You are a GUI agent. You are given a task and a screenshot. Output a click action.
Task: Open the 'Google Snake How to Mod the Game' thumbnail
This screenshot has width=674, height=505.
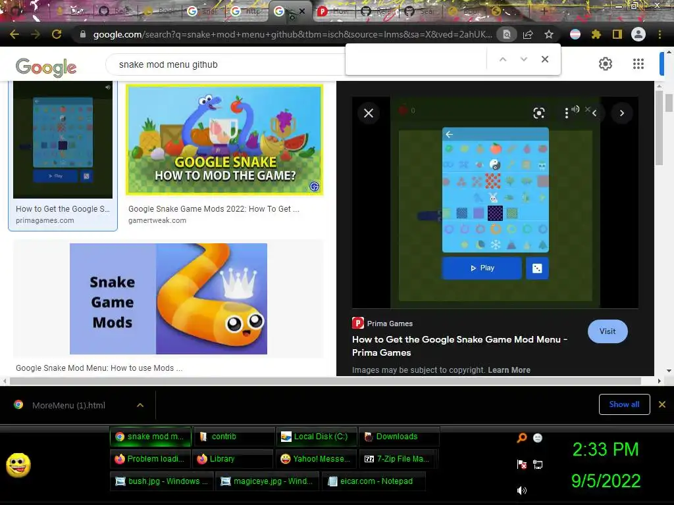(x=224, y=139)
